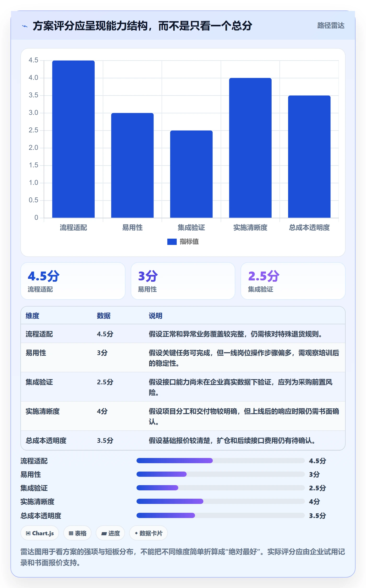The height and width of the screenshot is (588, 366).
Task: Click the 总成本透明度 bar in the chart
Action: 309,156
